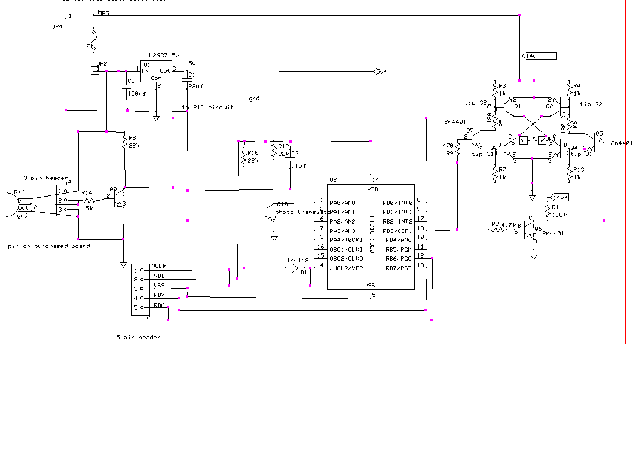Click the R7 1k resistor symbol
This screenshot has height=459, width=636.
495,173
